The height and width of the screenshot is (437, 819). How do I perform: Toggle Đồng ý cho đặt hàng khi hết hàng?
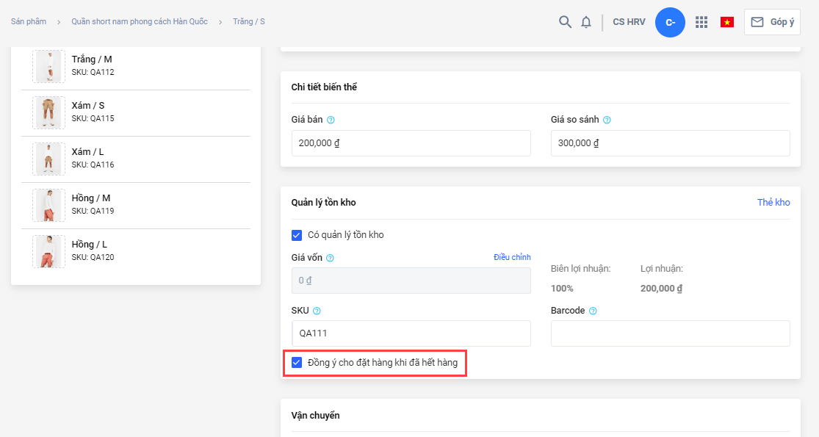pyautogui.click(x=297, y=362)
